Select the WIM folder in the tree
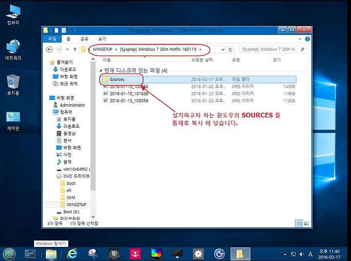The image size is (351, 261). [x=68, y=198]
